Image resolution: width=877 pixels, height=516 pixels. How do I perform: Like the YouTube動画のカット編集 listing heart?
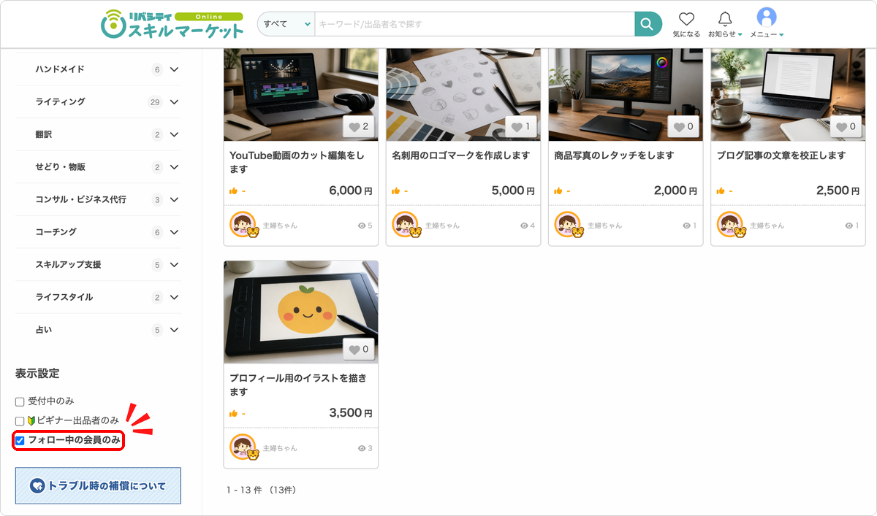pos(359,127)
